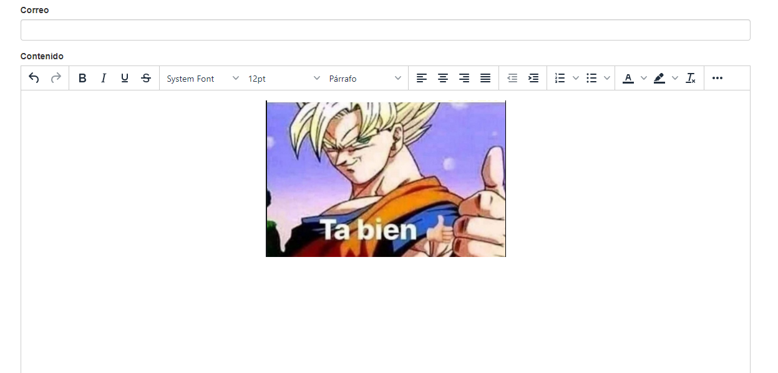Redo the last undone edit
This screenshot has width=778, height=373.
tap(56, 78)
